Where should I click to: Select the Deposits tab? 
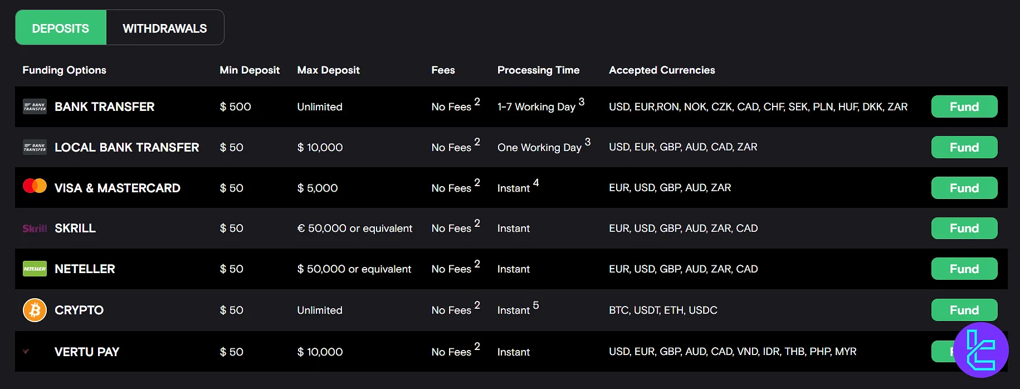click(x=61, y=28)
